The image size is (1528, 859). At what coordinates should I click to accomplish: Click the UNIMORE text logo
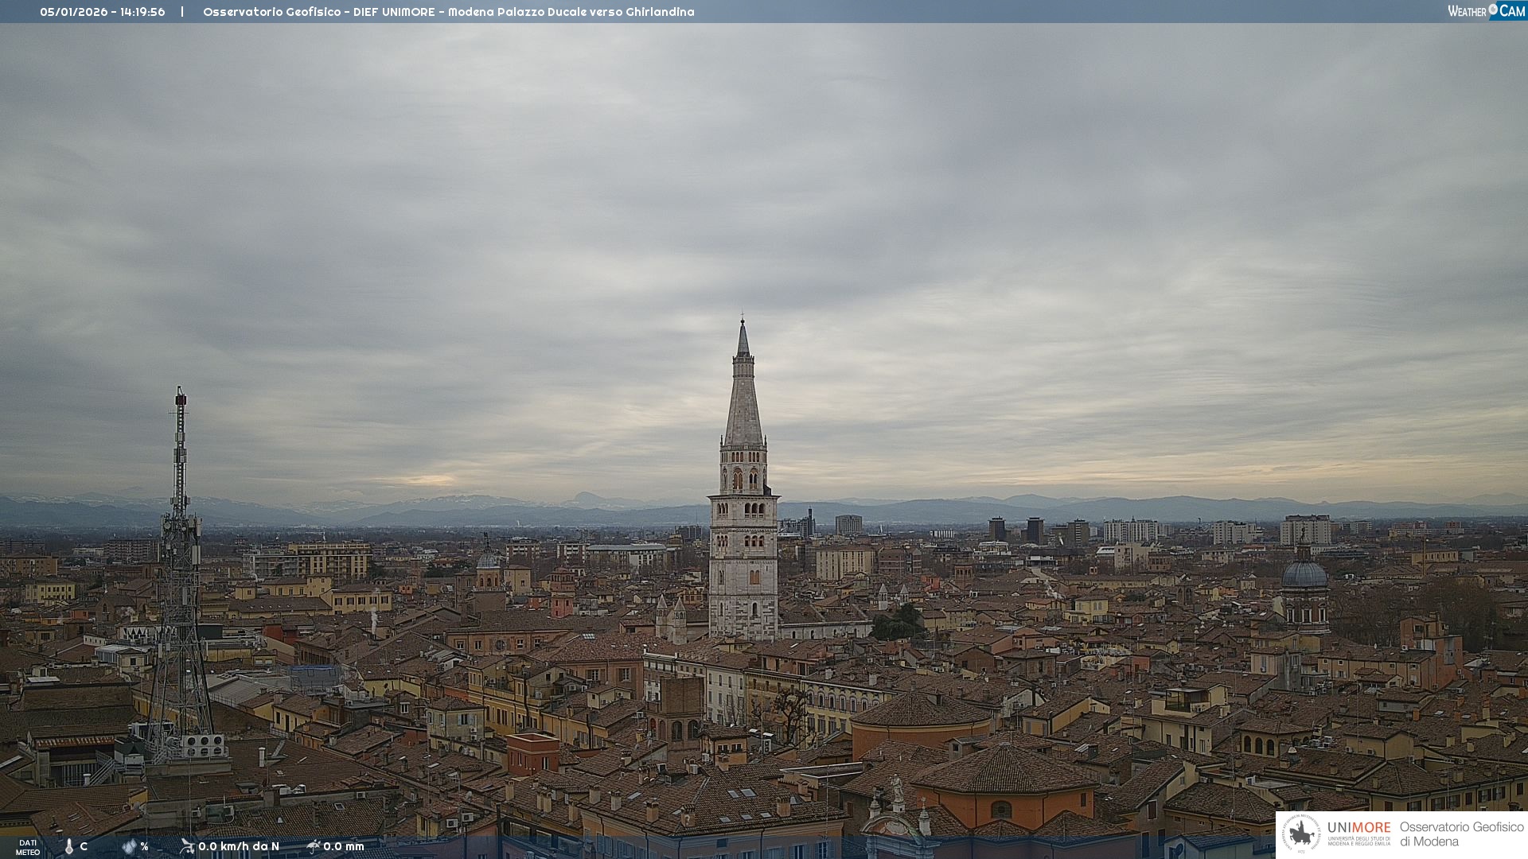click(x=1359, y=828)
